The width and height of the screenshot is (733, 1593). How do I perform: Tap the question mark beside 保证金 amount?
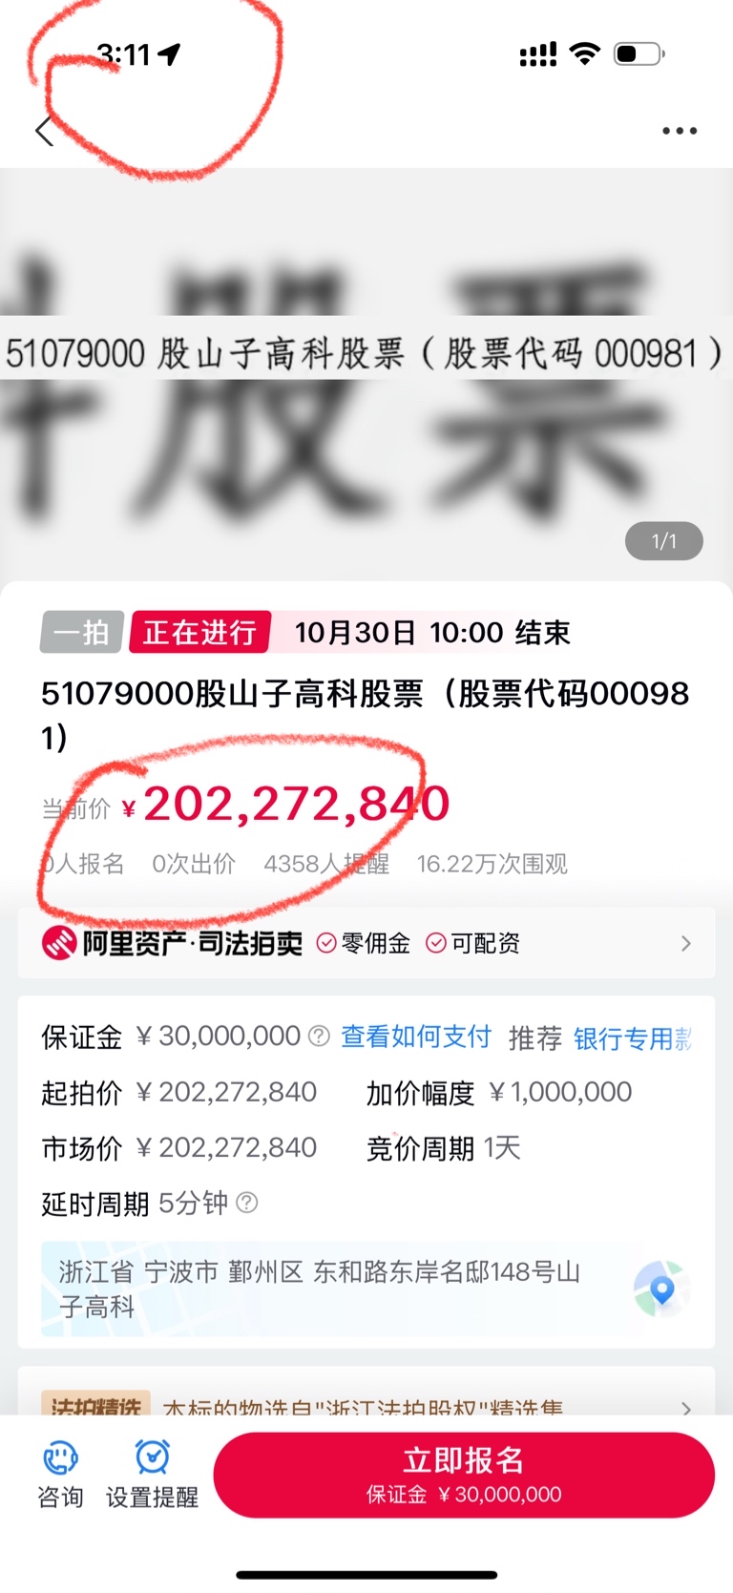(x=320, y=1036)
